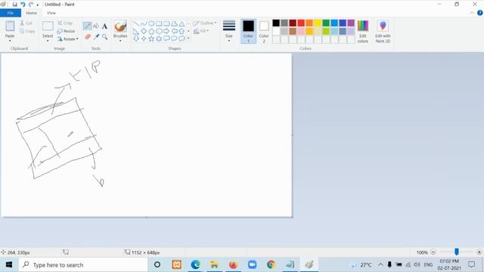Screen dimensions: 484x272
Task: Open the shape Outline dropdown
Action: click(205, 23)
